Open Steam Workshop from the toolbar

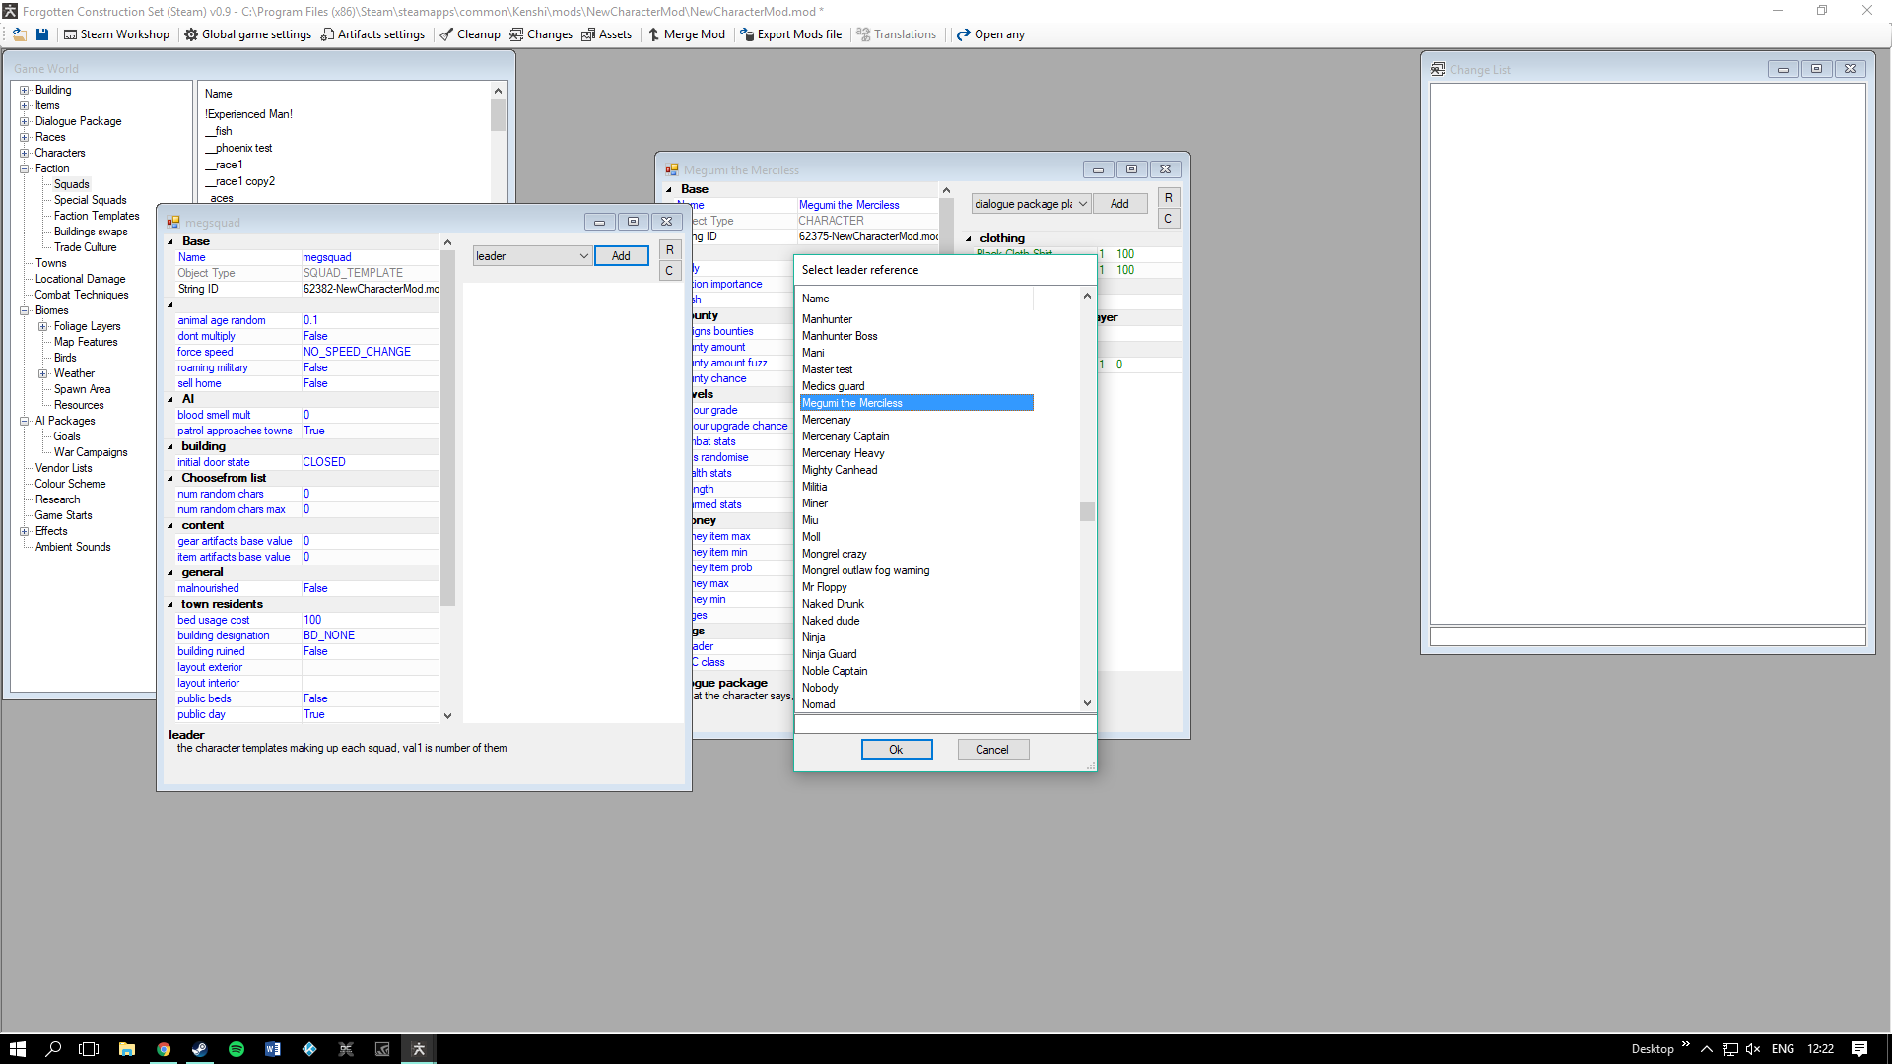point(116,34)
